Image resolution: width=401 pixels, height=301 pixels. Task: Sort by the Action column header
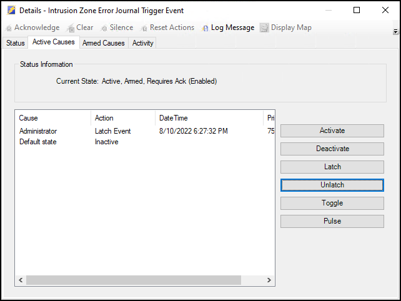tap(123, 118)
